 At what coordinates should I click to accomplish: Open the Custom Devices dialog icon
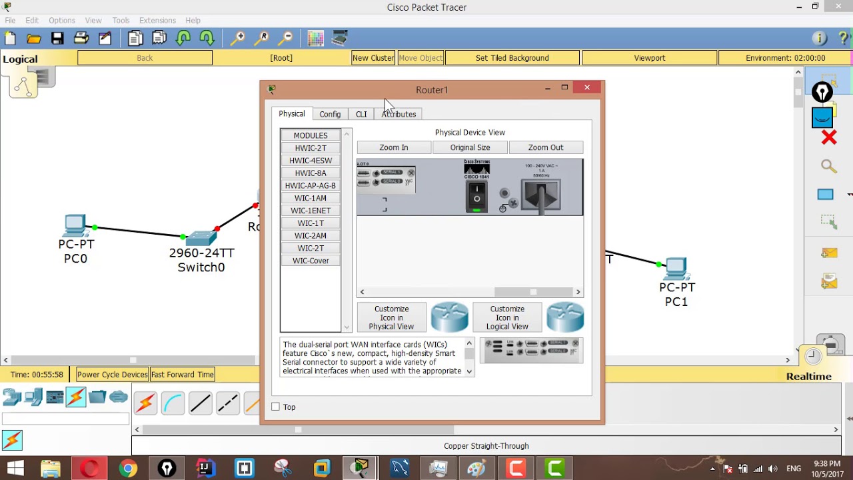[x=339, y=39]
